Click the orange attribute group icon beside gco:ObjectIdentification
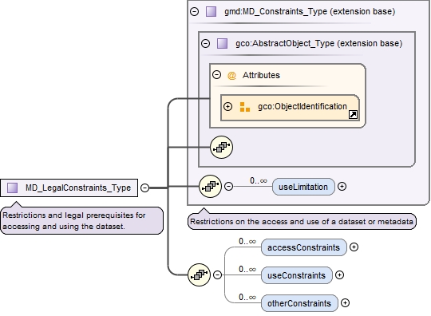431x316 pixels. (x=245, y=107)
